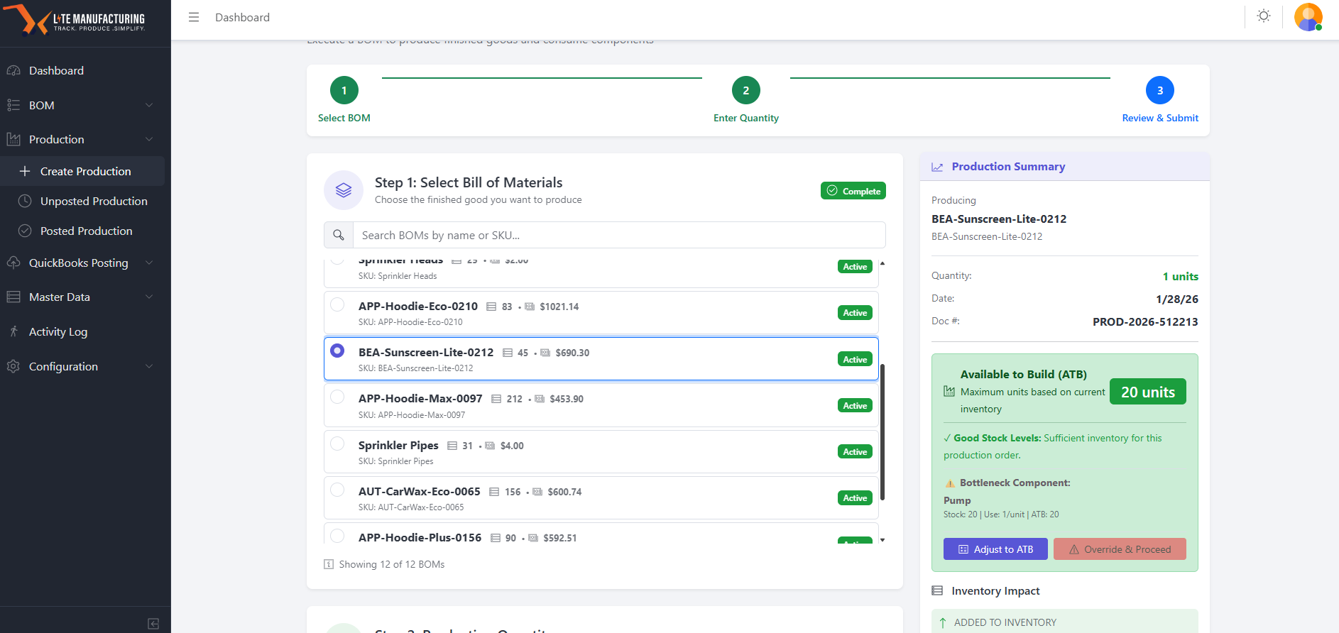The width and height of the screenshot is (1339, 633).
Task: Click the Dashboard breadcrumb title
Action: tap(242, 17)
